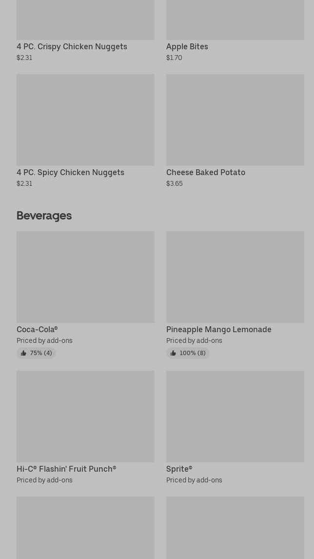Click the Cheese Baked Potato title
Image resolution: width=314 pixels, height=559 pixels.
pyautogui.click(x=206, y=172)
